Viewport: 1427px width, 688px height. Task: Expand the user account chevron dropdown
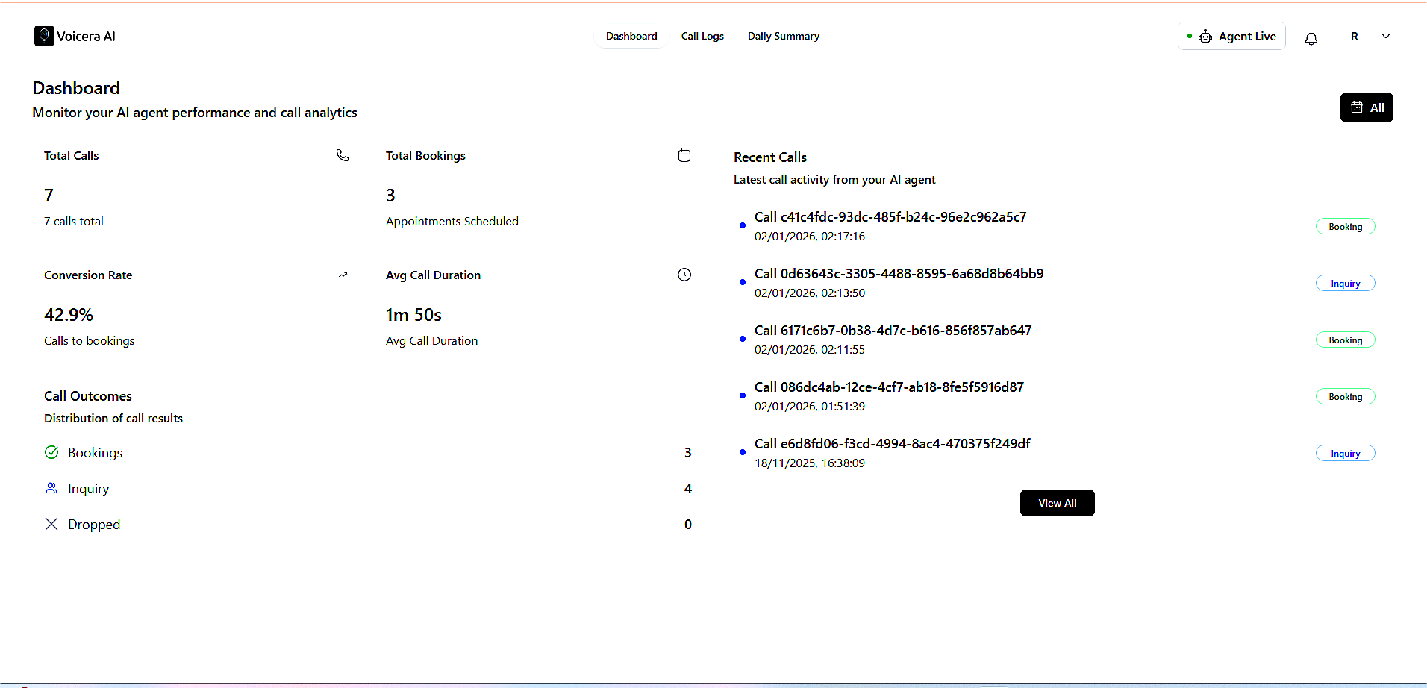[x=1385, y=36]
